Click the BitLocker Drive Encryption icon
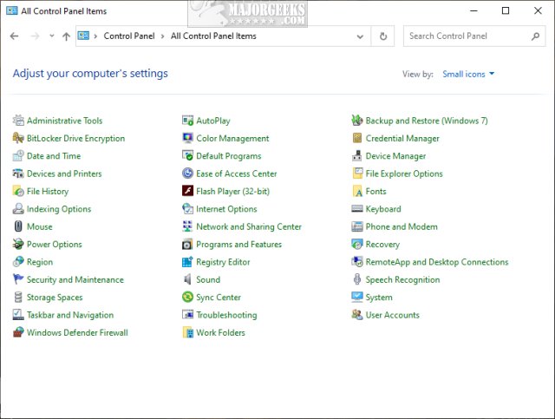 click(x=19, y=139)
